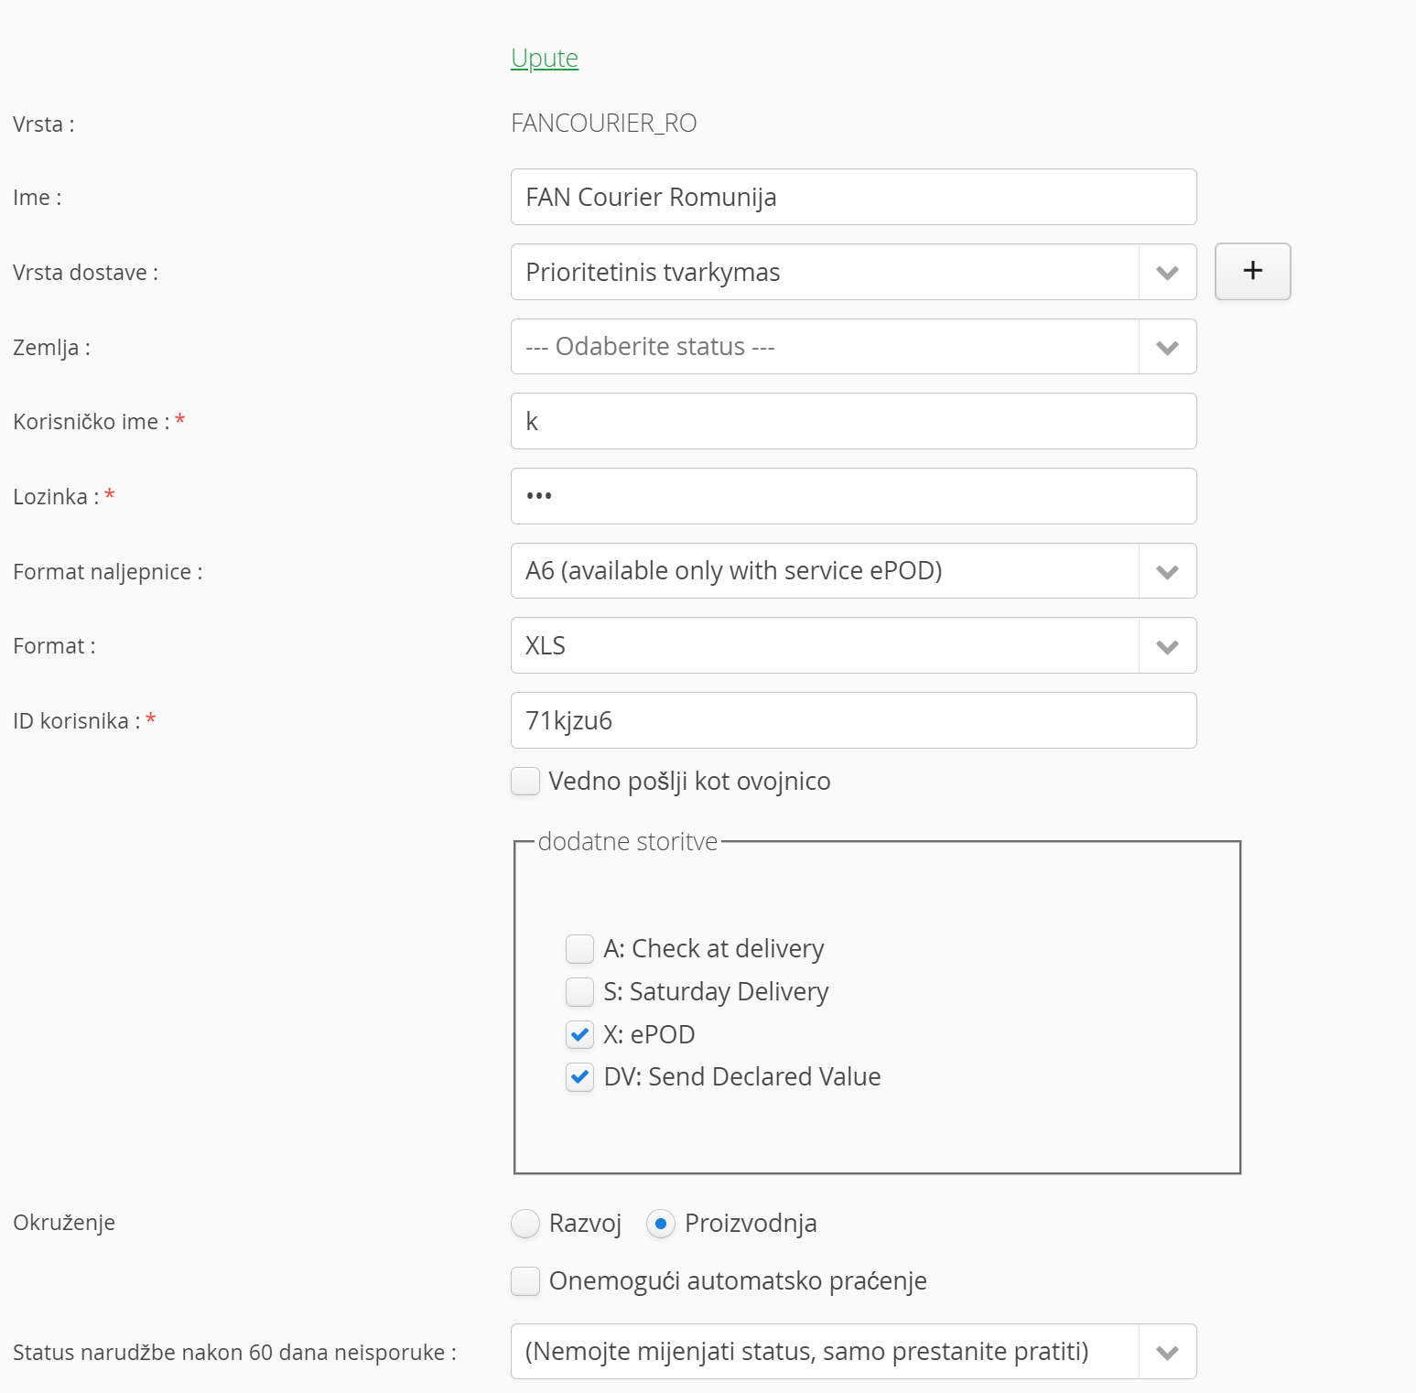
Task: Check Onemogući automatsko praćenje
Action: click(525, 1281)
